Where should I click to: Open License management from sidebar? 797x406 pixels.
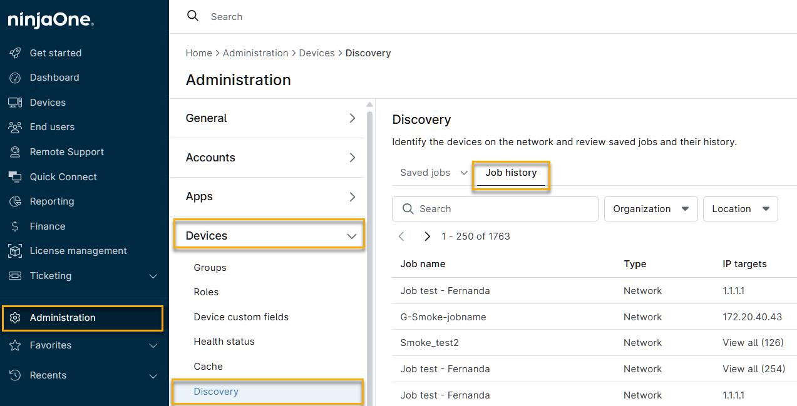(x=78, y=251)
